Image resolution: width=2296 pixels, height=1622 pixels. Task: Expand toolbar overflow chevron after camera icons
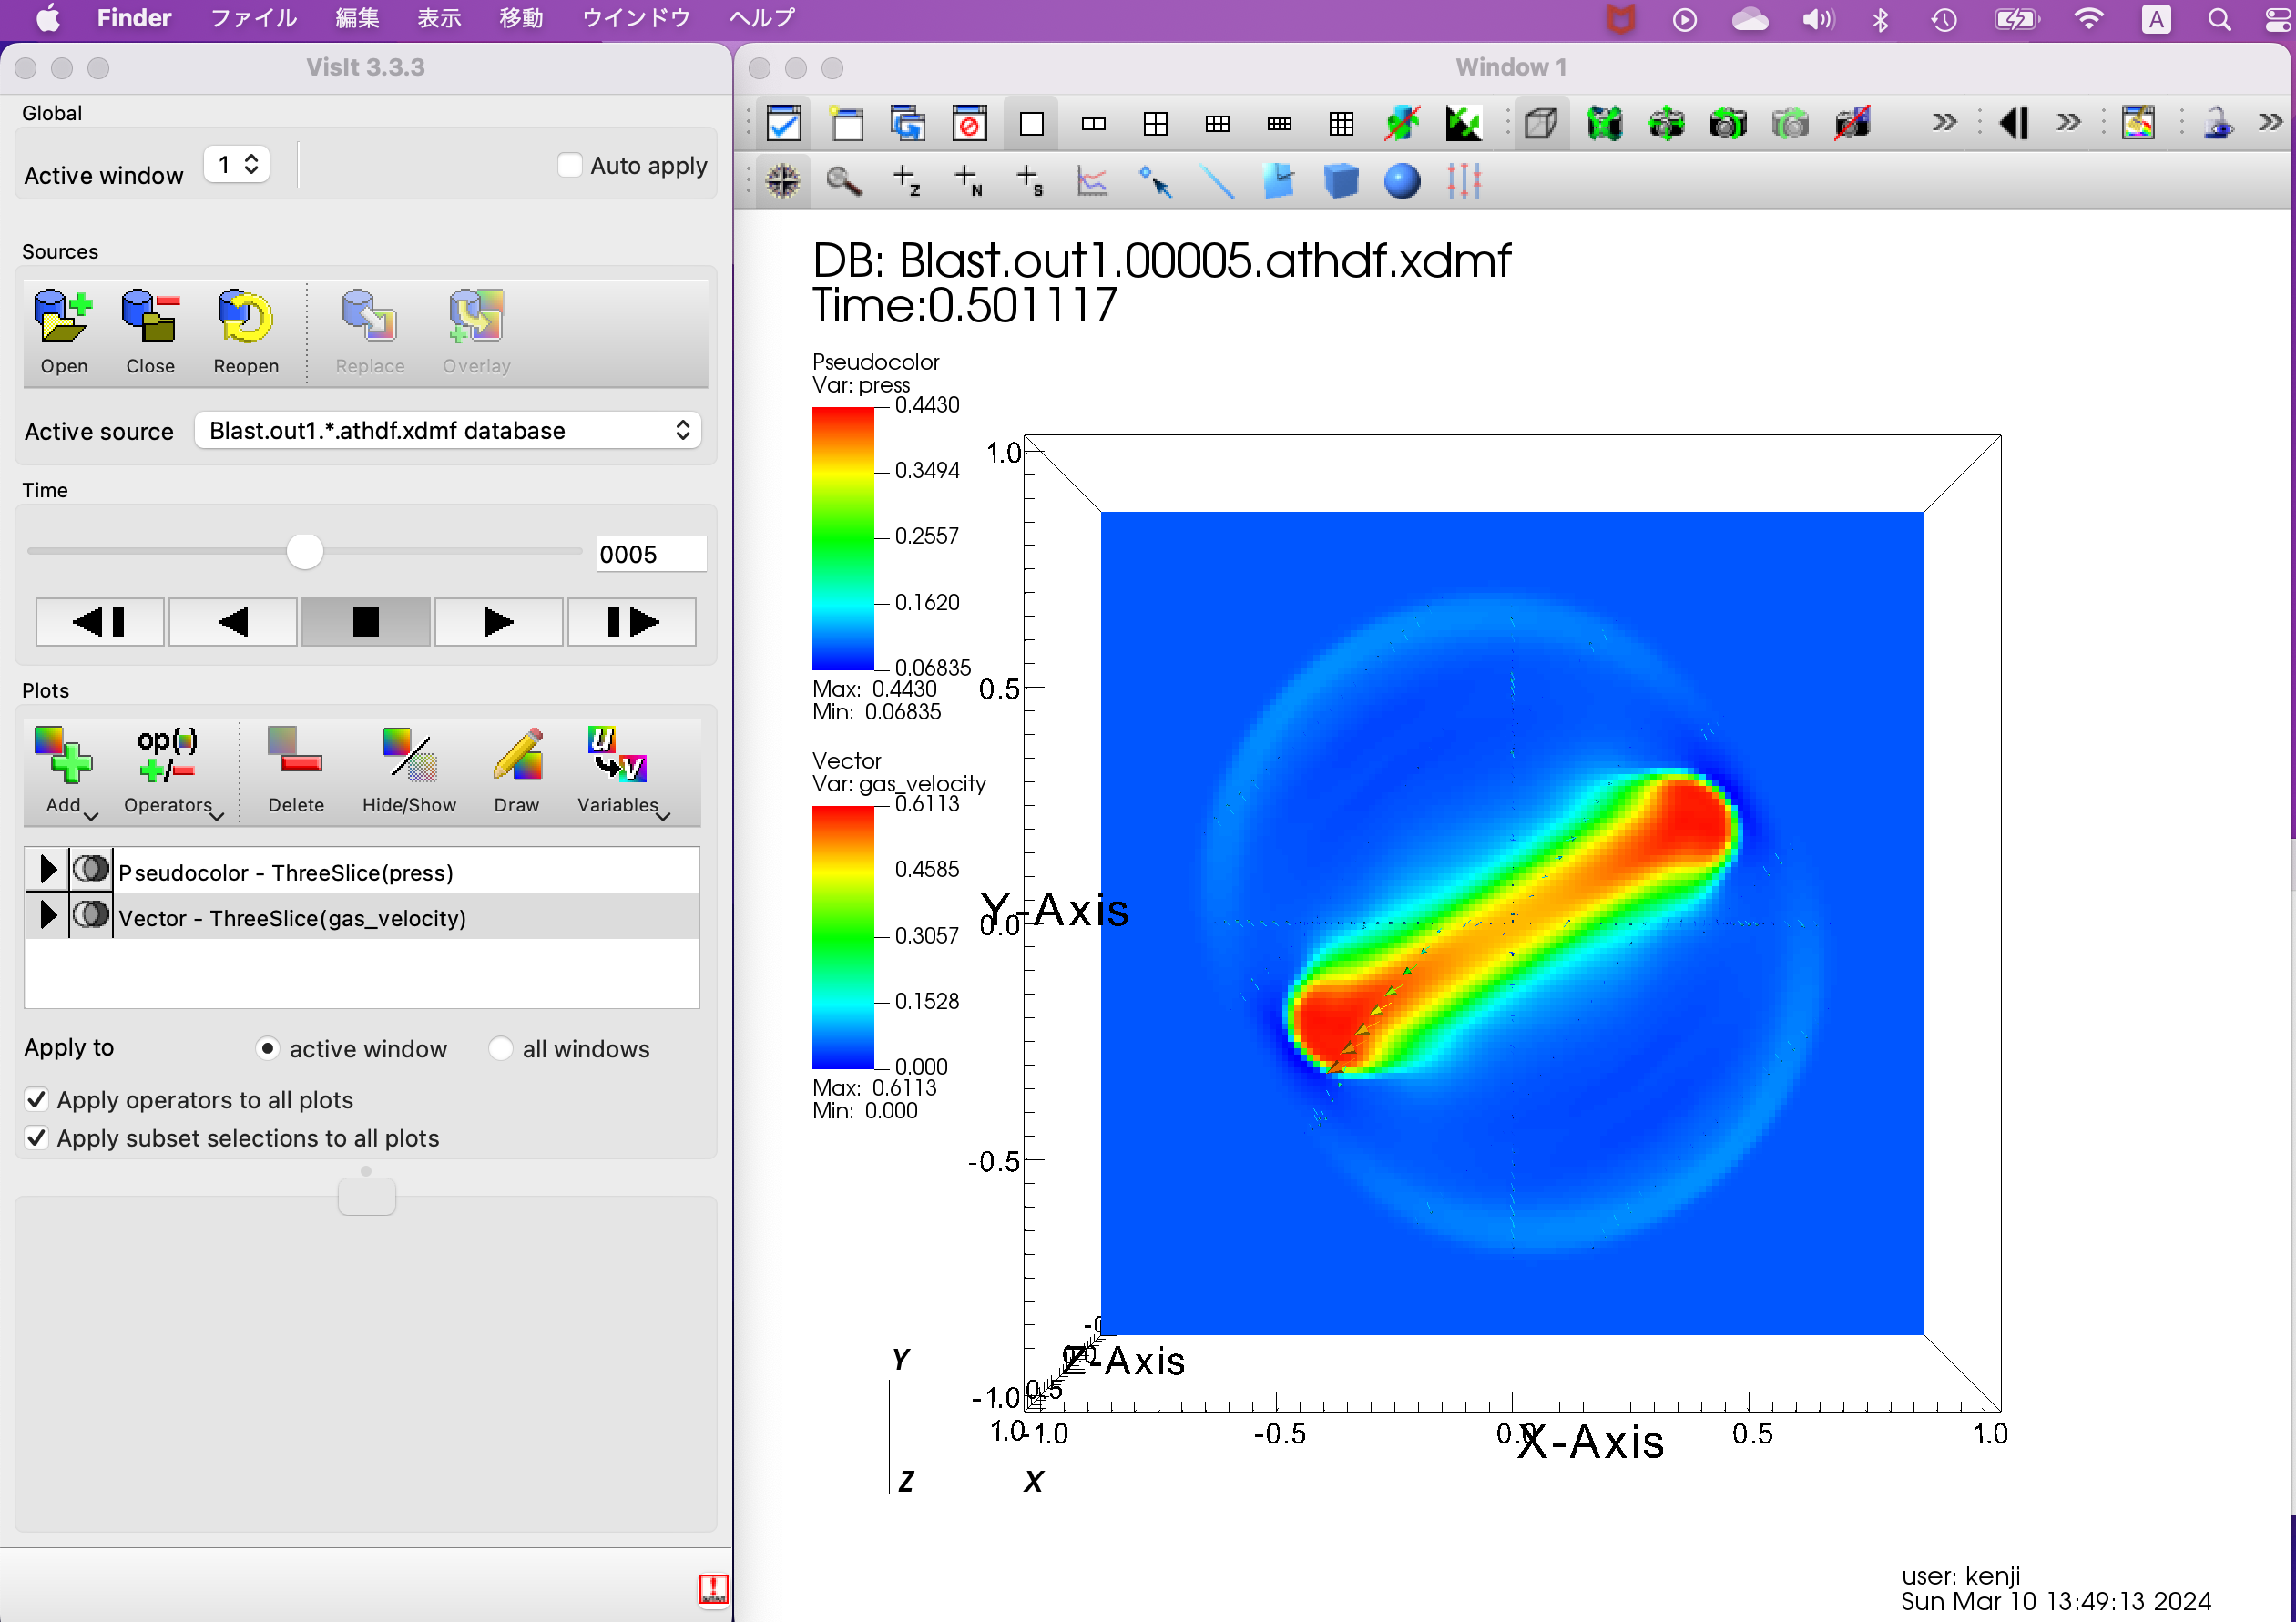1944,123
